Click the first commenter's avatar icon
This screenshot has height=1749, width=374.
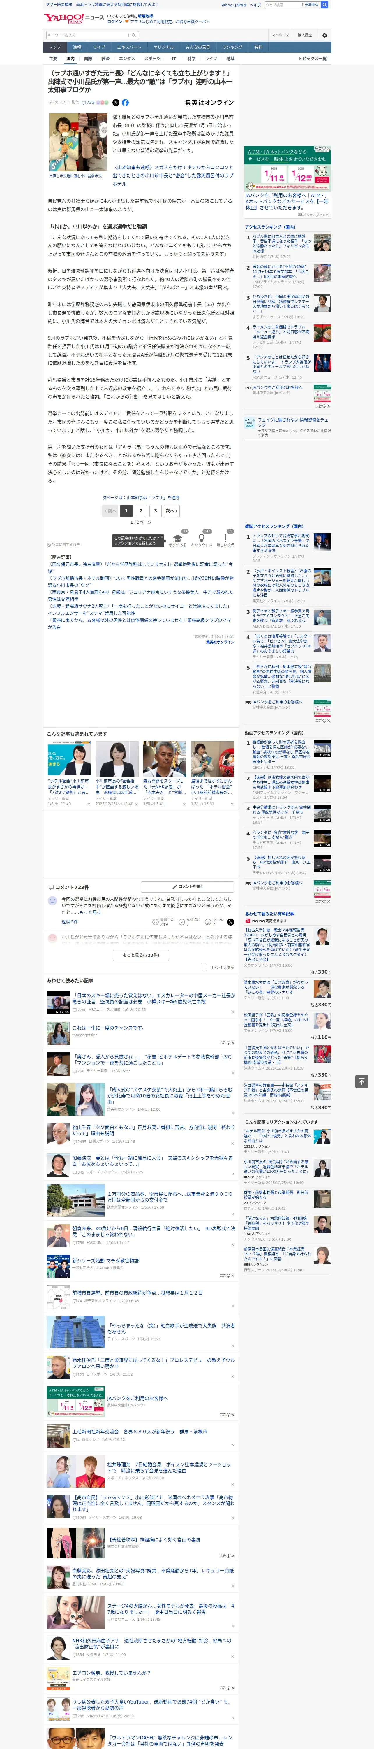52,900
